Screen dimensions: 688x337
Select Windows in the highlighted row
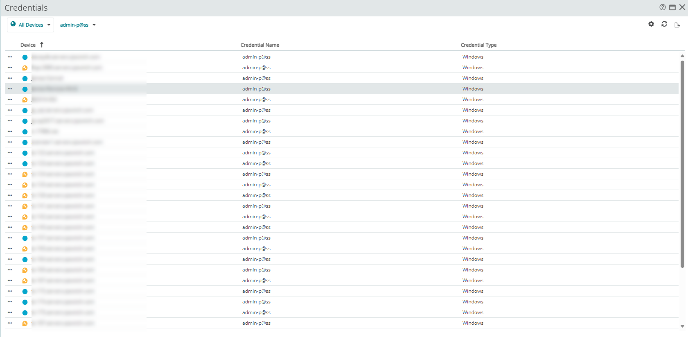click(473, 89)
